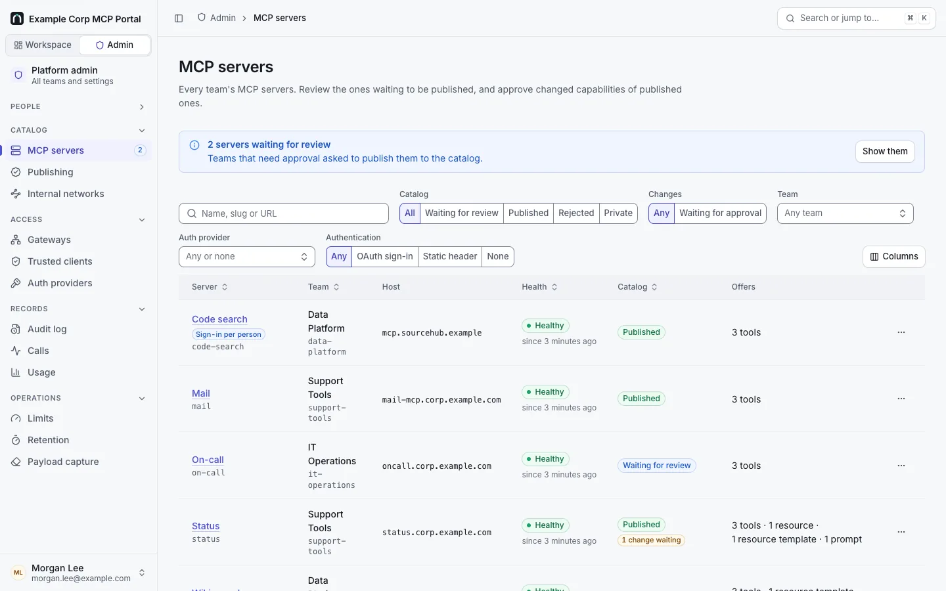This screenshot has height=591, width=946.
Task: Open row actions for Status server
Action: pos(901,532)
